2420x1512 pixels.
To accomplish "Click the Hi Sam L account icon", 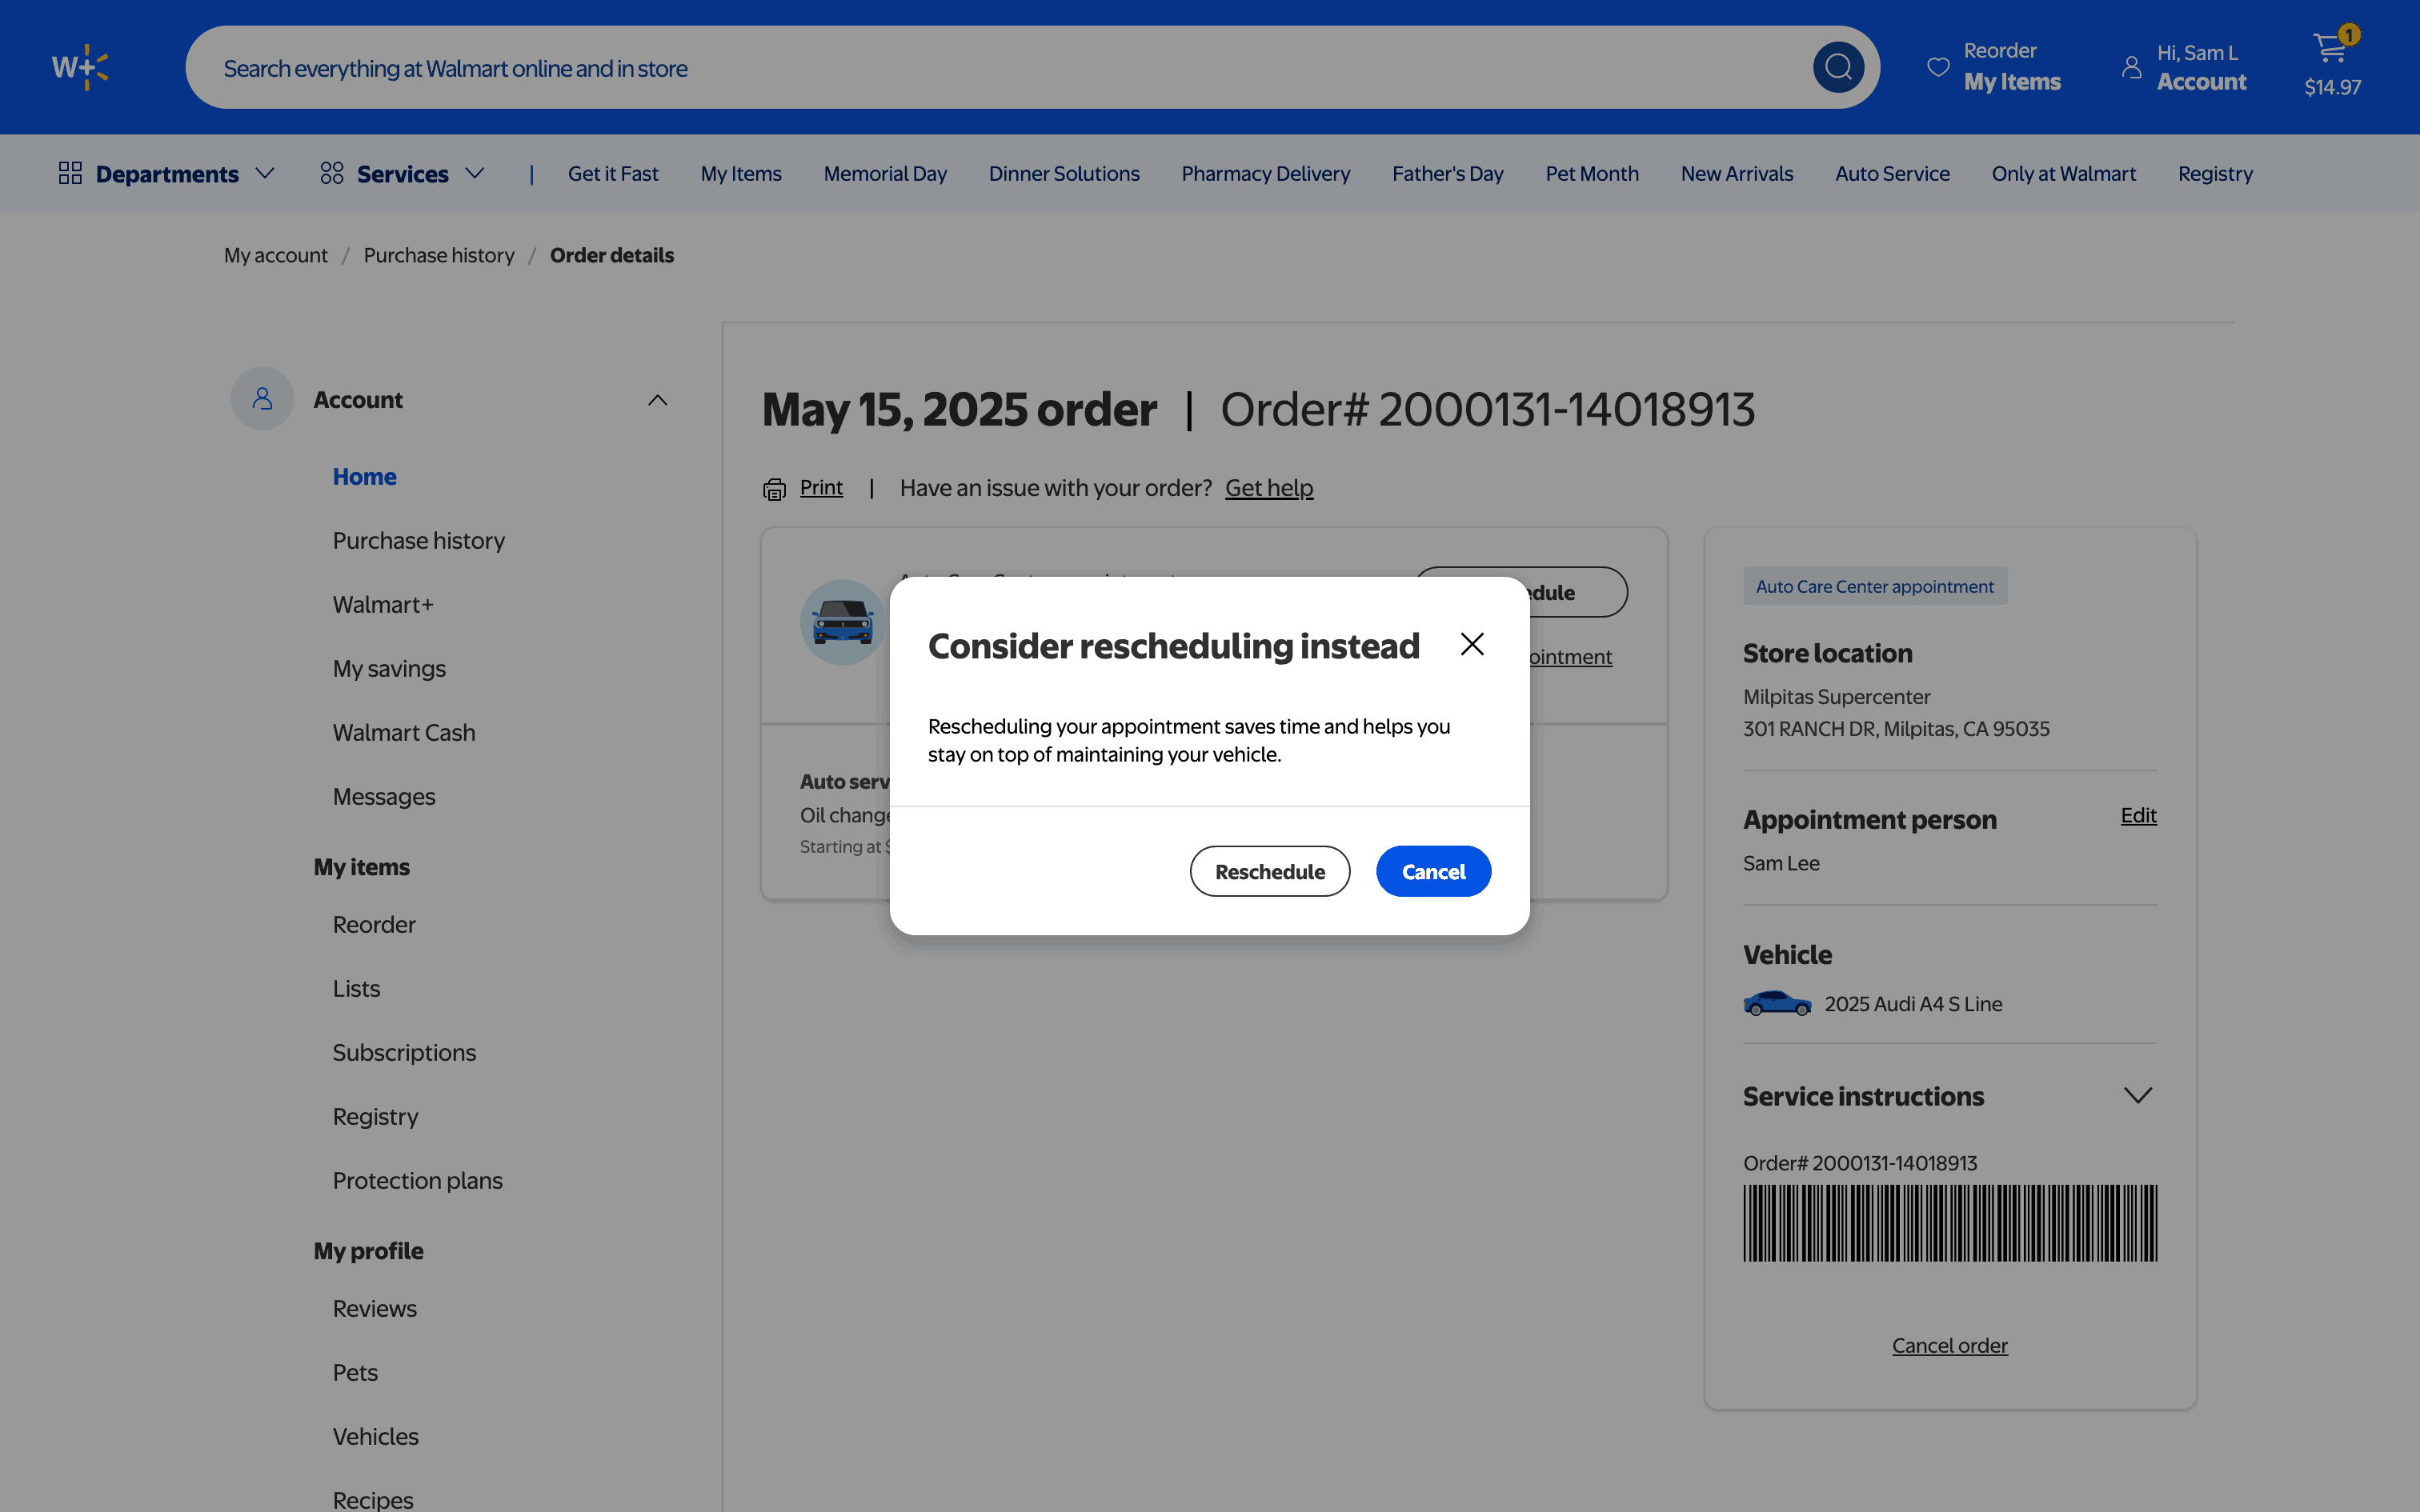I will tap(2131, 67).
